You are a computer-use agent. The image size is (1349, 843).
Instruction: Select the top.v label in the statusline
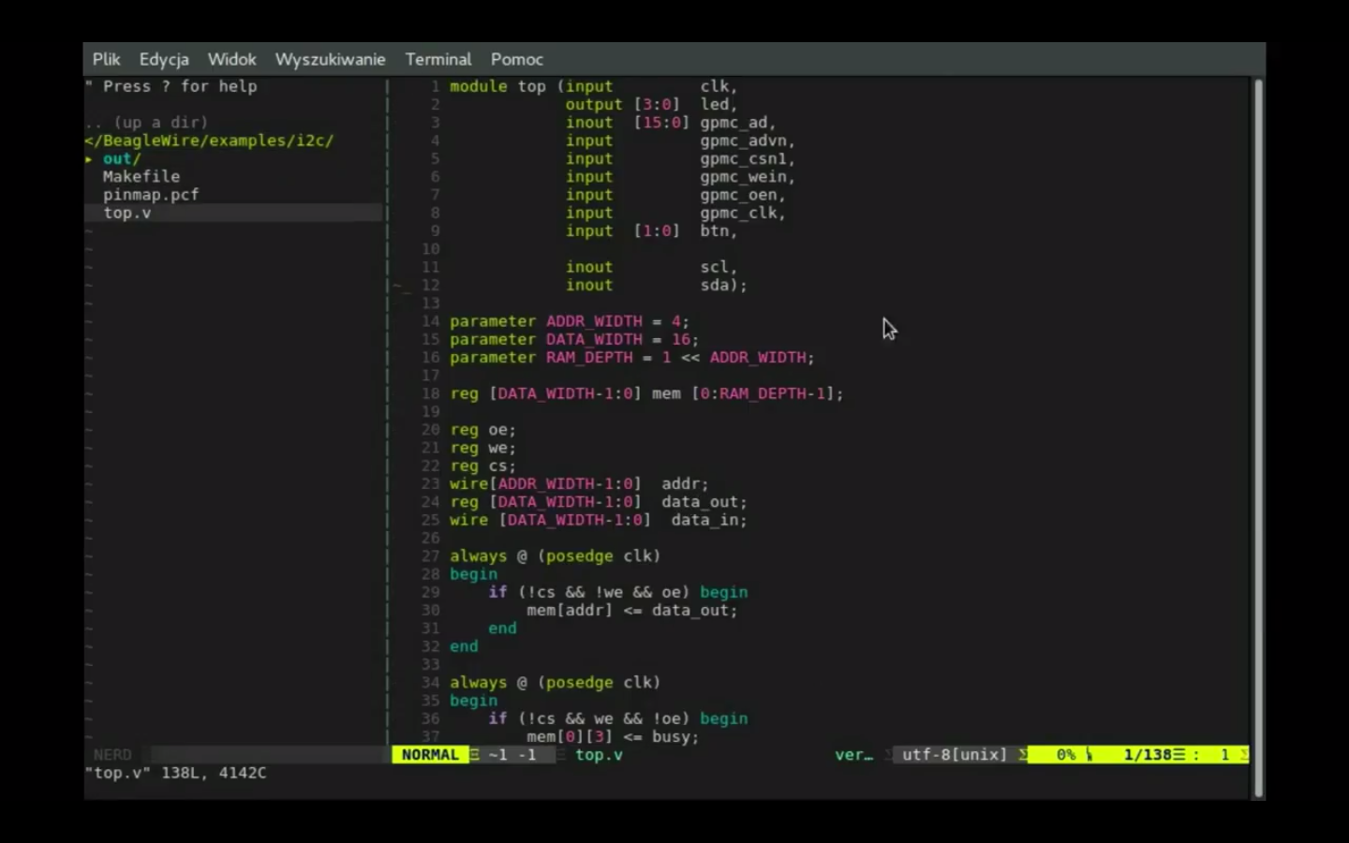(x=600, y=755)
